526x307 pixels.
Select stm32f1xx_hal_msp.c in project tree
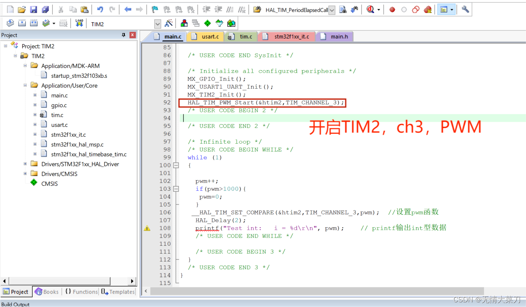click(x=77, y=144)
